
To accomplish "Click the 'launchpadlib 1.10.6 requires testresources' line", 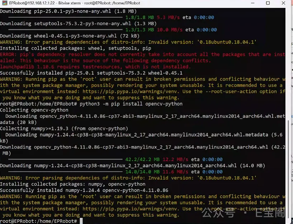I will [95, 67].
